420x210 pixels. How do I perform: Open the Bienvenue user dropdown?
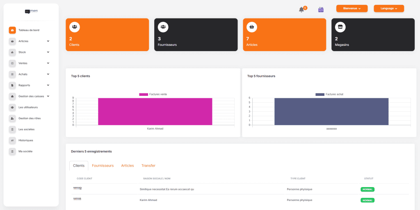[352, 9]
